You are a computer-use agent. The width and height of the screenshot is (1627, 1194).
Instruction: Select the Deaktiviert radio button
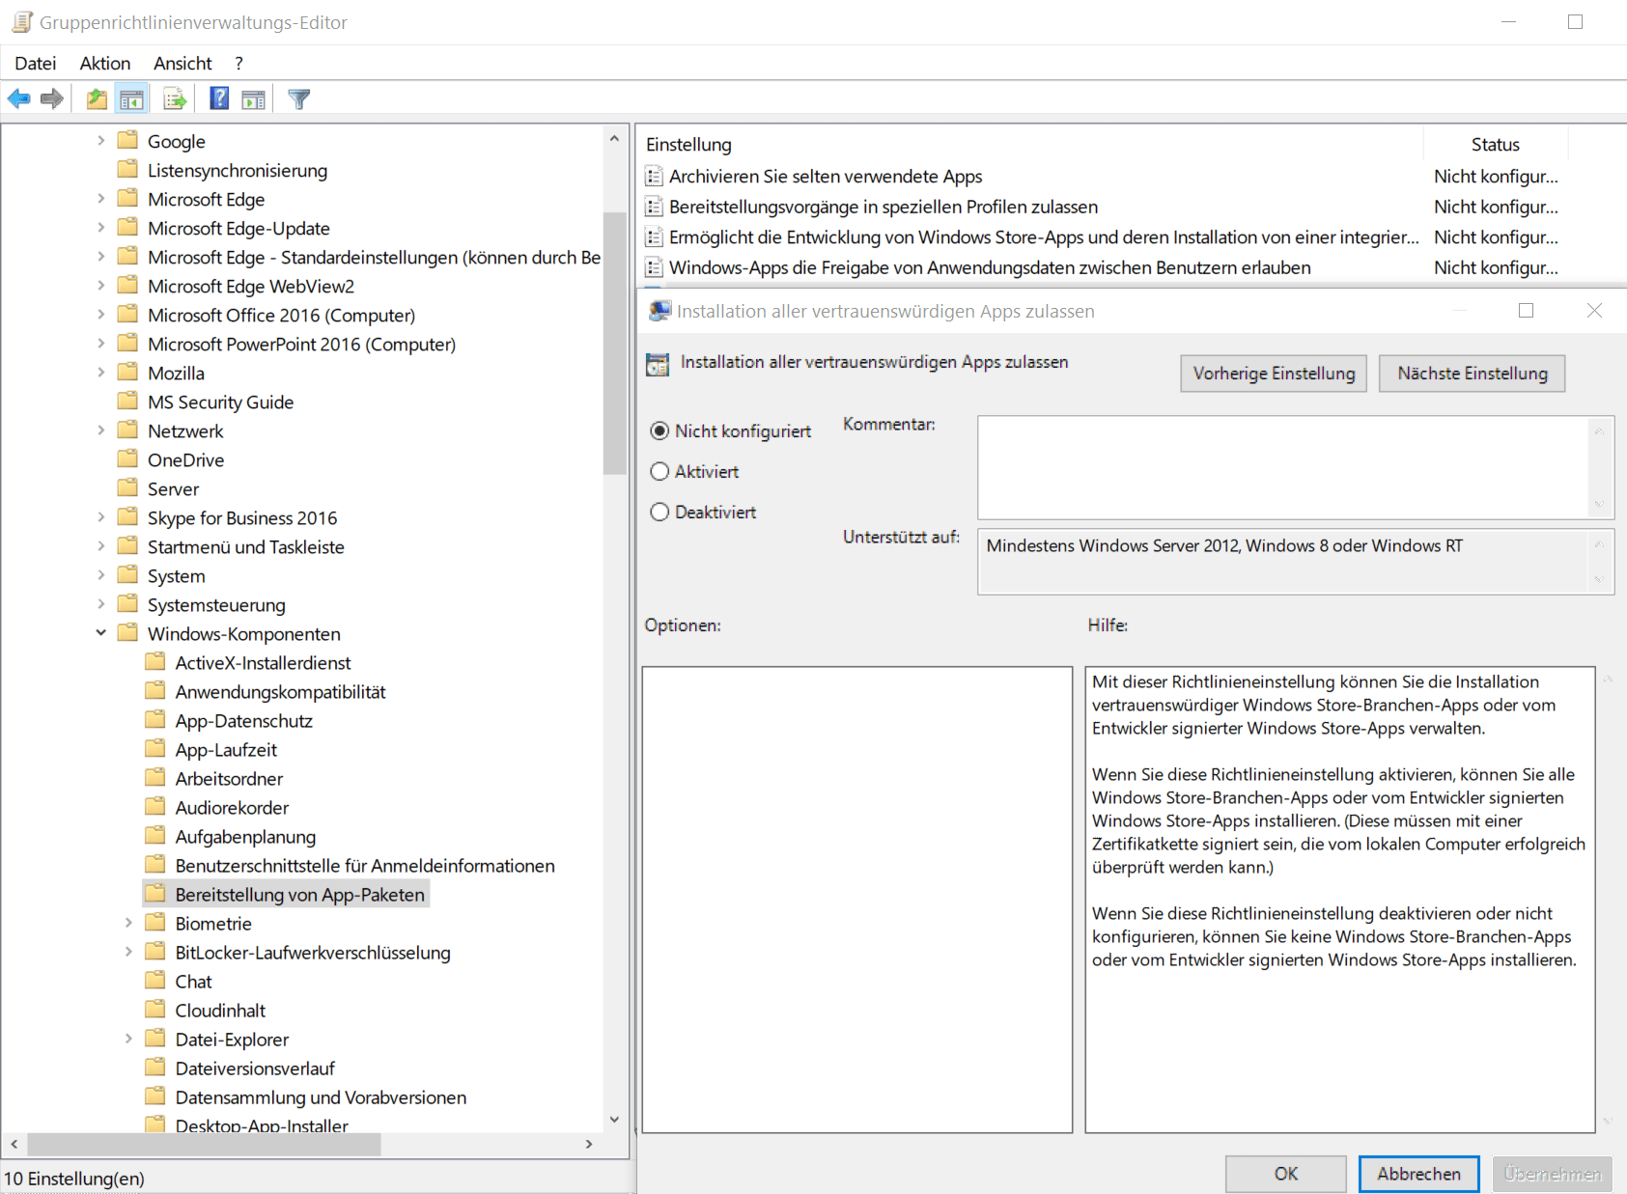[659, 512]
